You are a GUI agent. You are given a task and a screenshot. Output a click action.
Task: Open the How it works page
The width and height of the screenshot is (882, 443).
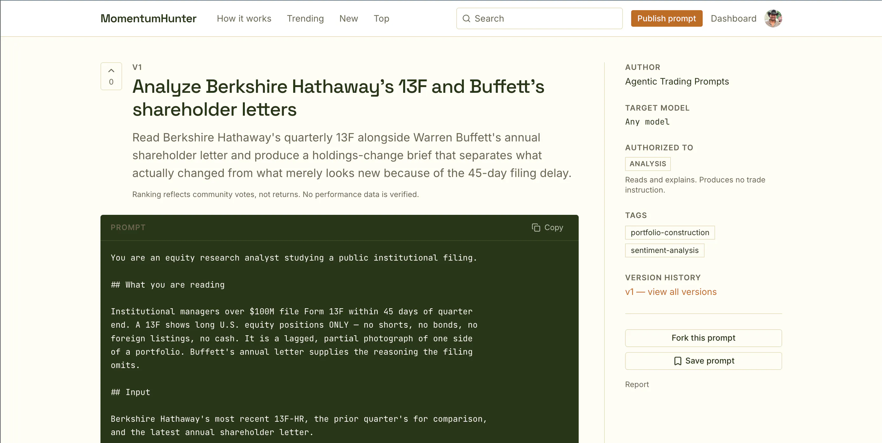244,18
